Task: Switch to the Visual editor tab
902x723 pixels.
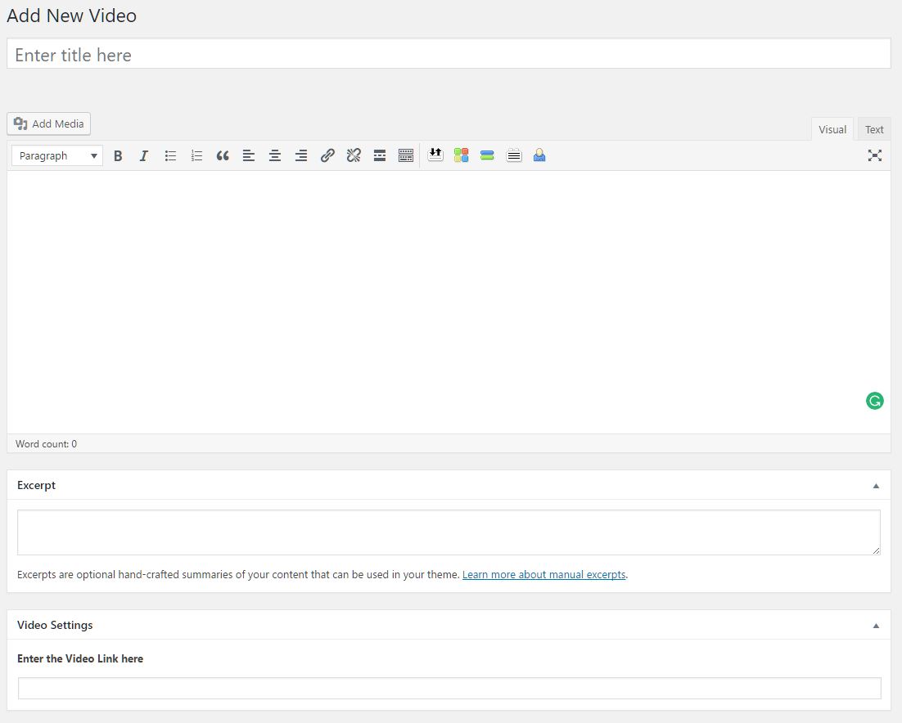Action: [832, 129]
